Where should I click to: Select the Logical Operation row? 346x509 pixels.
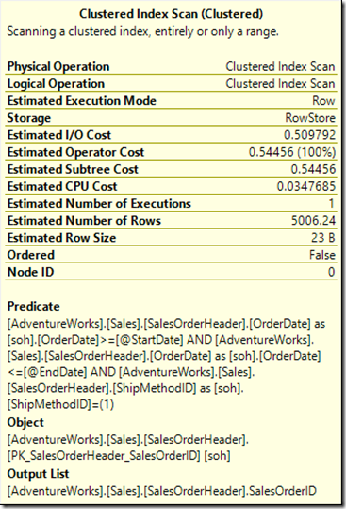171,84
